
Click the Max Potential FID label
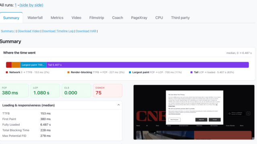coord(14,136)
